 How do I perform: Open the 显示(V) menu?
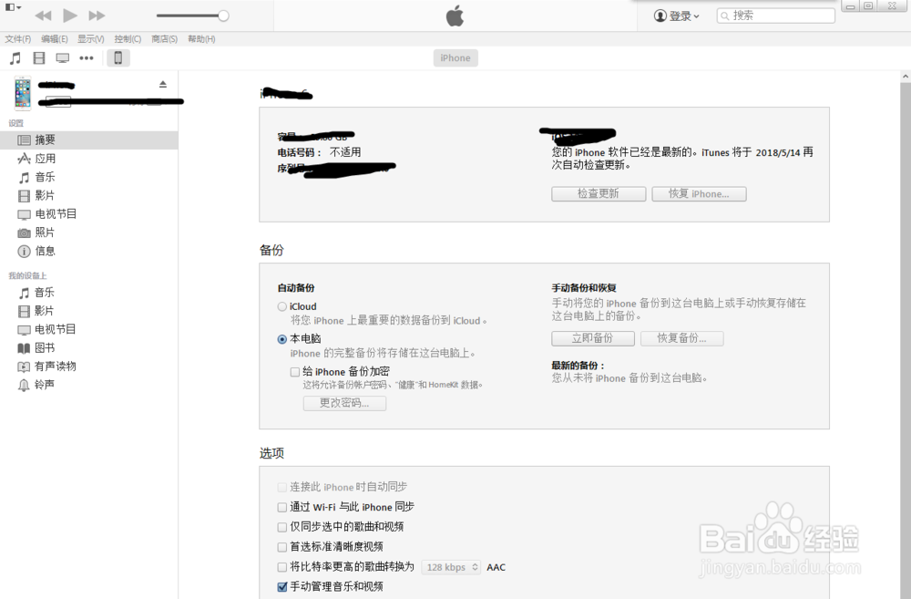pos(91,39)
